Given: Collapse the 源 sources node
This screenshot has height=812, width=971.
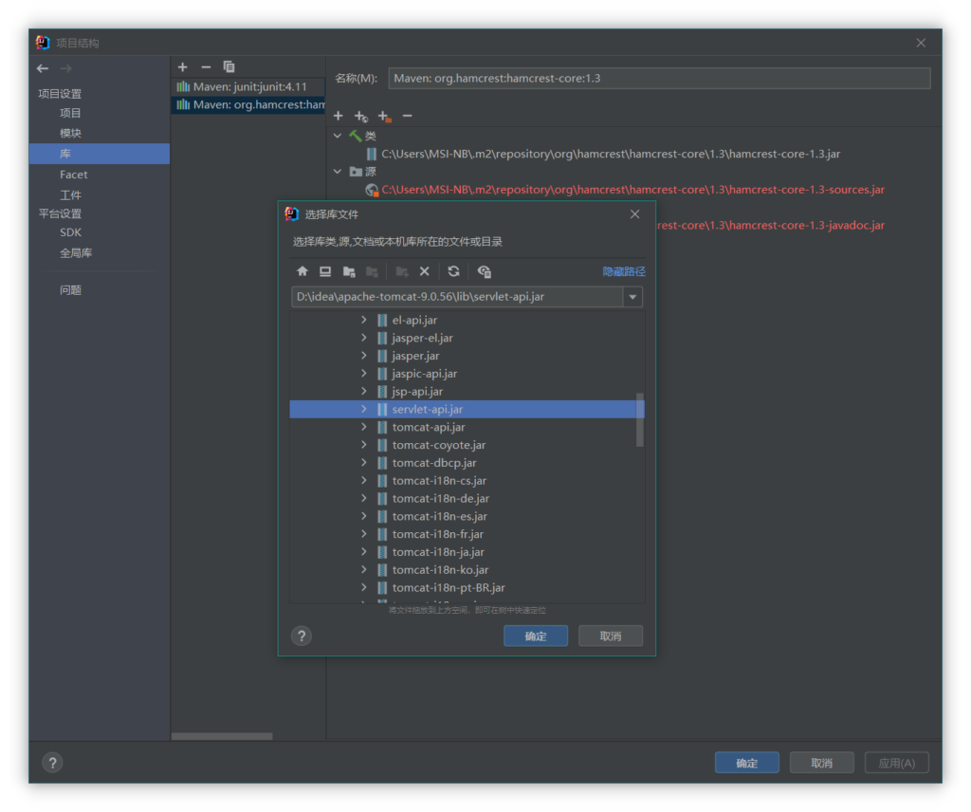Looking at the screenshot, I should pos(338,172).
